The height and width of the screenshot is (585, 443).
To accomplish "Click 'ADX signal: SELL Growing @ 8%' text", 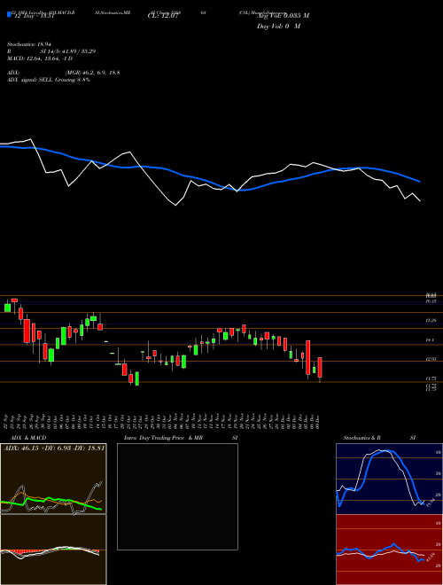I will (x=49, y=80).
